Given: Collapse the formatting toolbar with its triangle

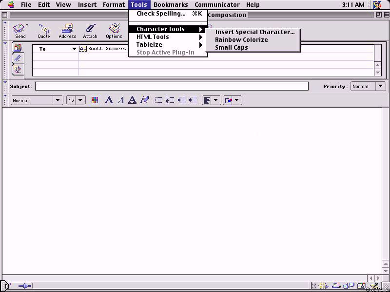Looking at the screenshot, I should 5,96.
